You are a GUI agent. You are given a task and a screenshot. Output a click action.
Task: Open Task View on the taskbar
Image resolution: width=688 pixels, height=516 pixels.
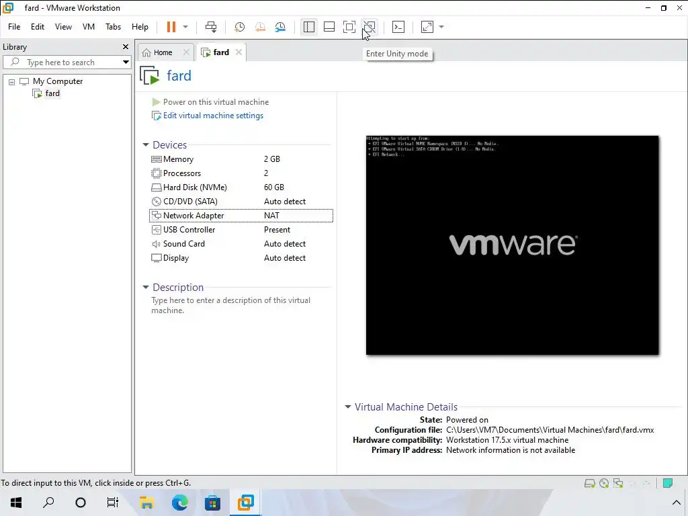point(113,503)
